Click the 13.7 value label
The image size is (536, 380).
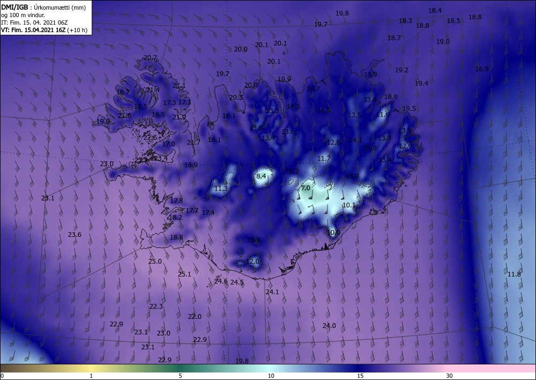pyautogui.click(x=384, y=138)
